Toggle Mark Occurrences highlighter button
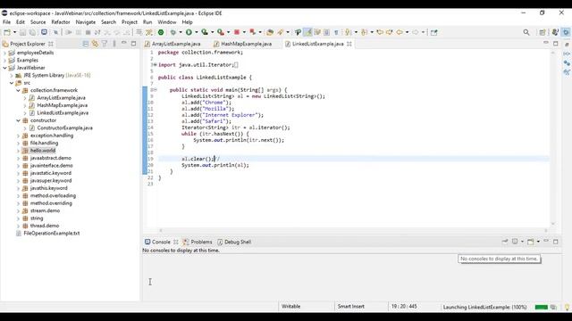572x321 pixels. [x=307, y=32]
